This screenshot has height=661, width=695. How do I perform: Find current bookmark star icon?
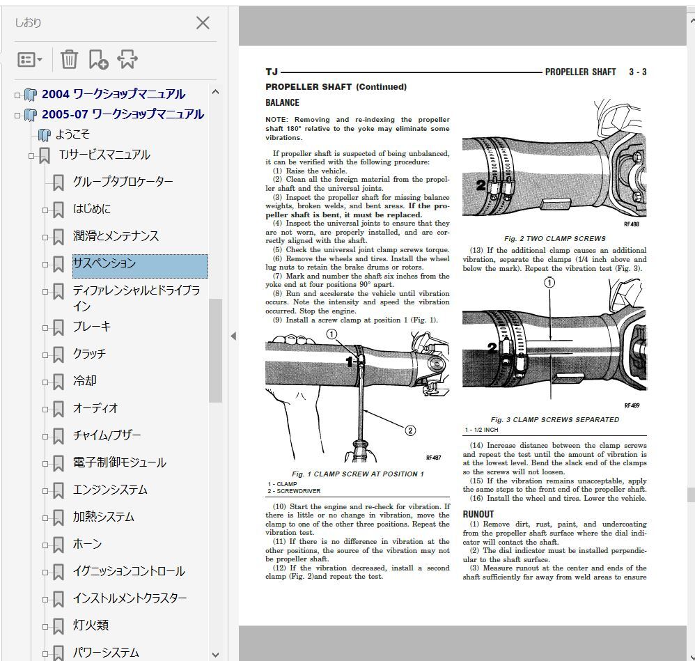[127, 59]
